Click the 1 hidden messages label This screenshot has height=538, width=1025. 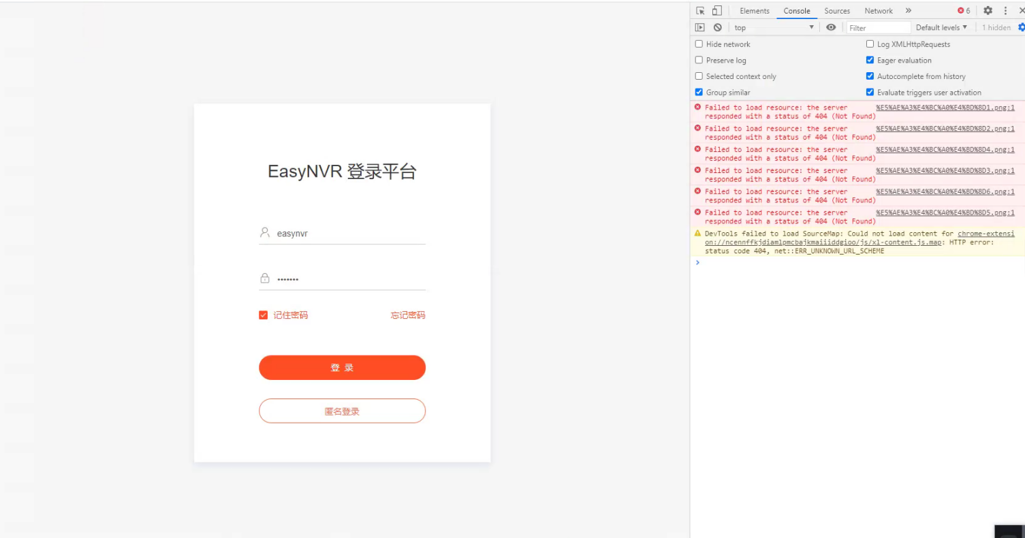(996, 27)
